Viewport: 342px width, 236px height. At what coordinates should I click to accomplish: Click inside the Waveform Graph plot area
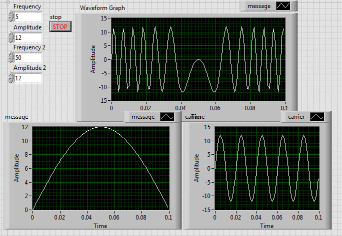click(x=198, y=59)
